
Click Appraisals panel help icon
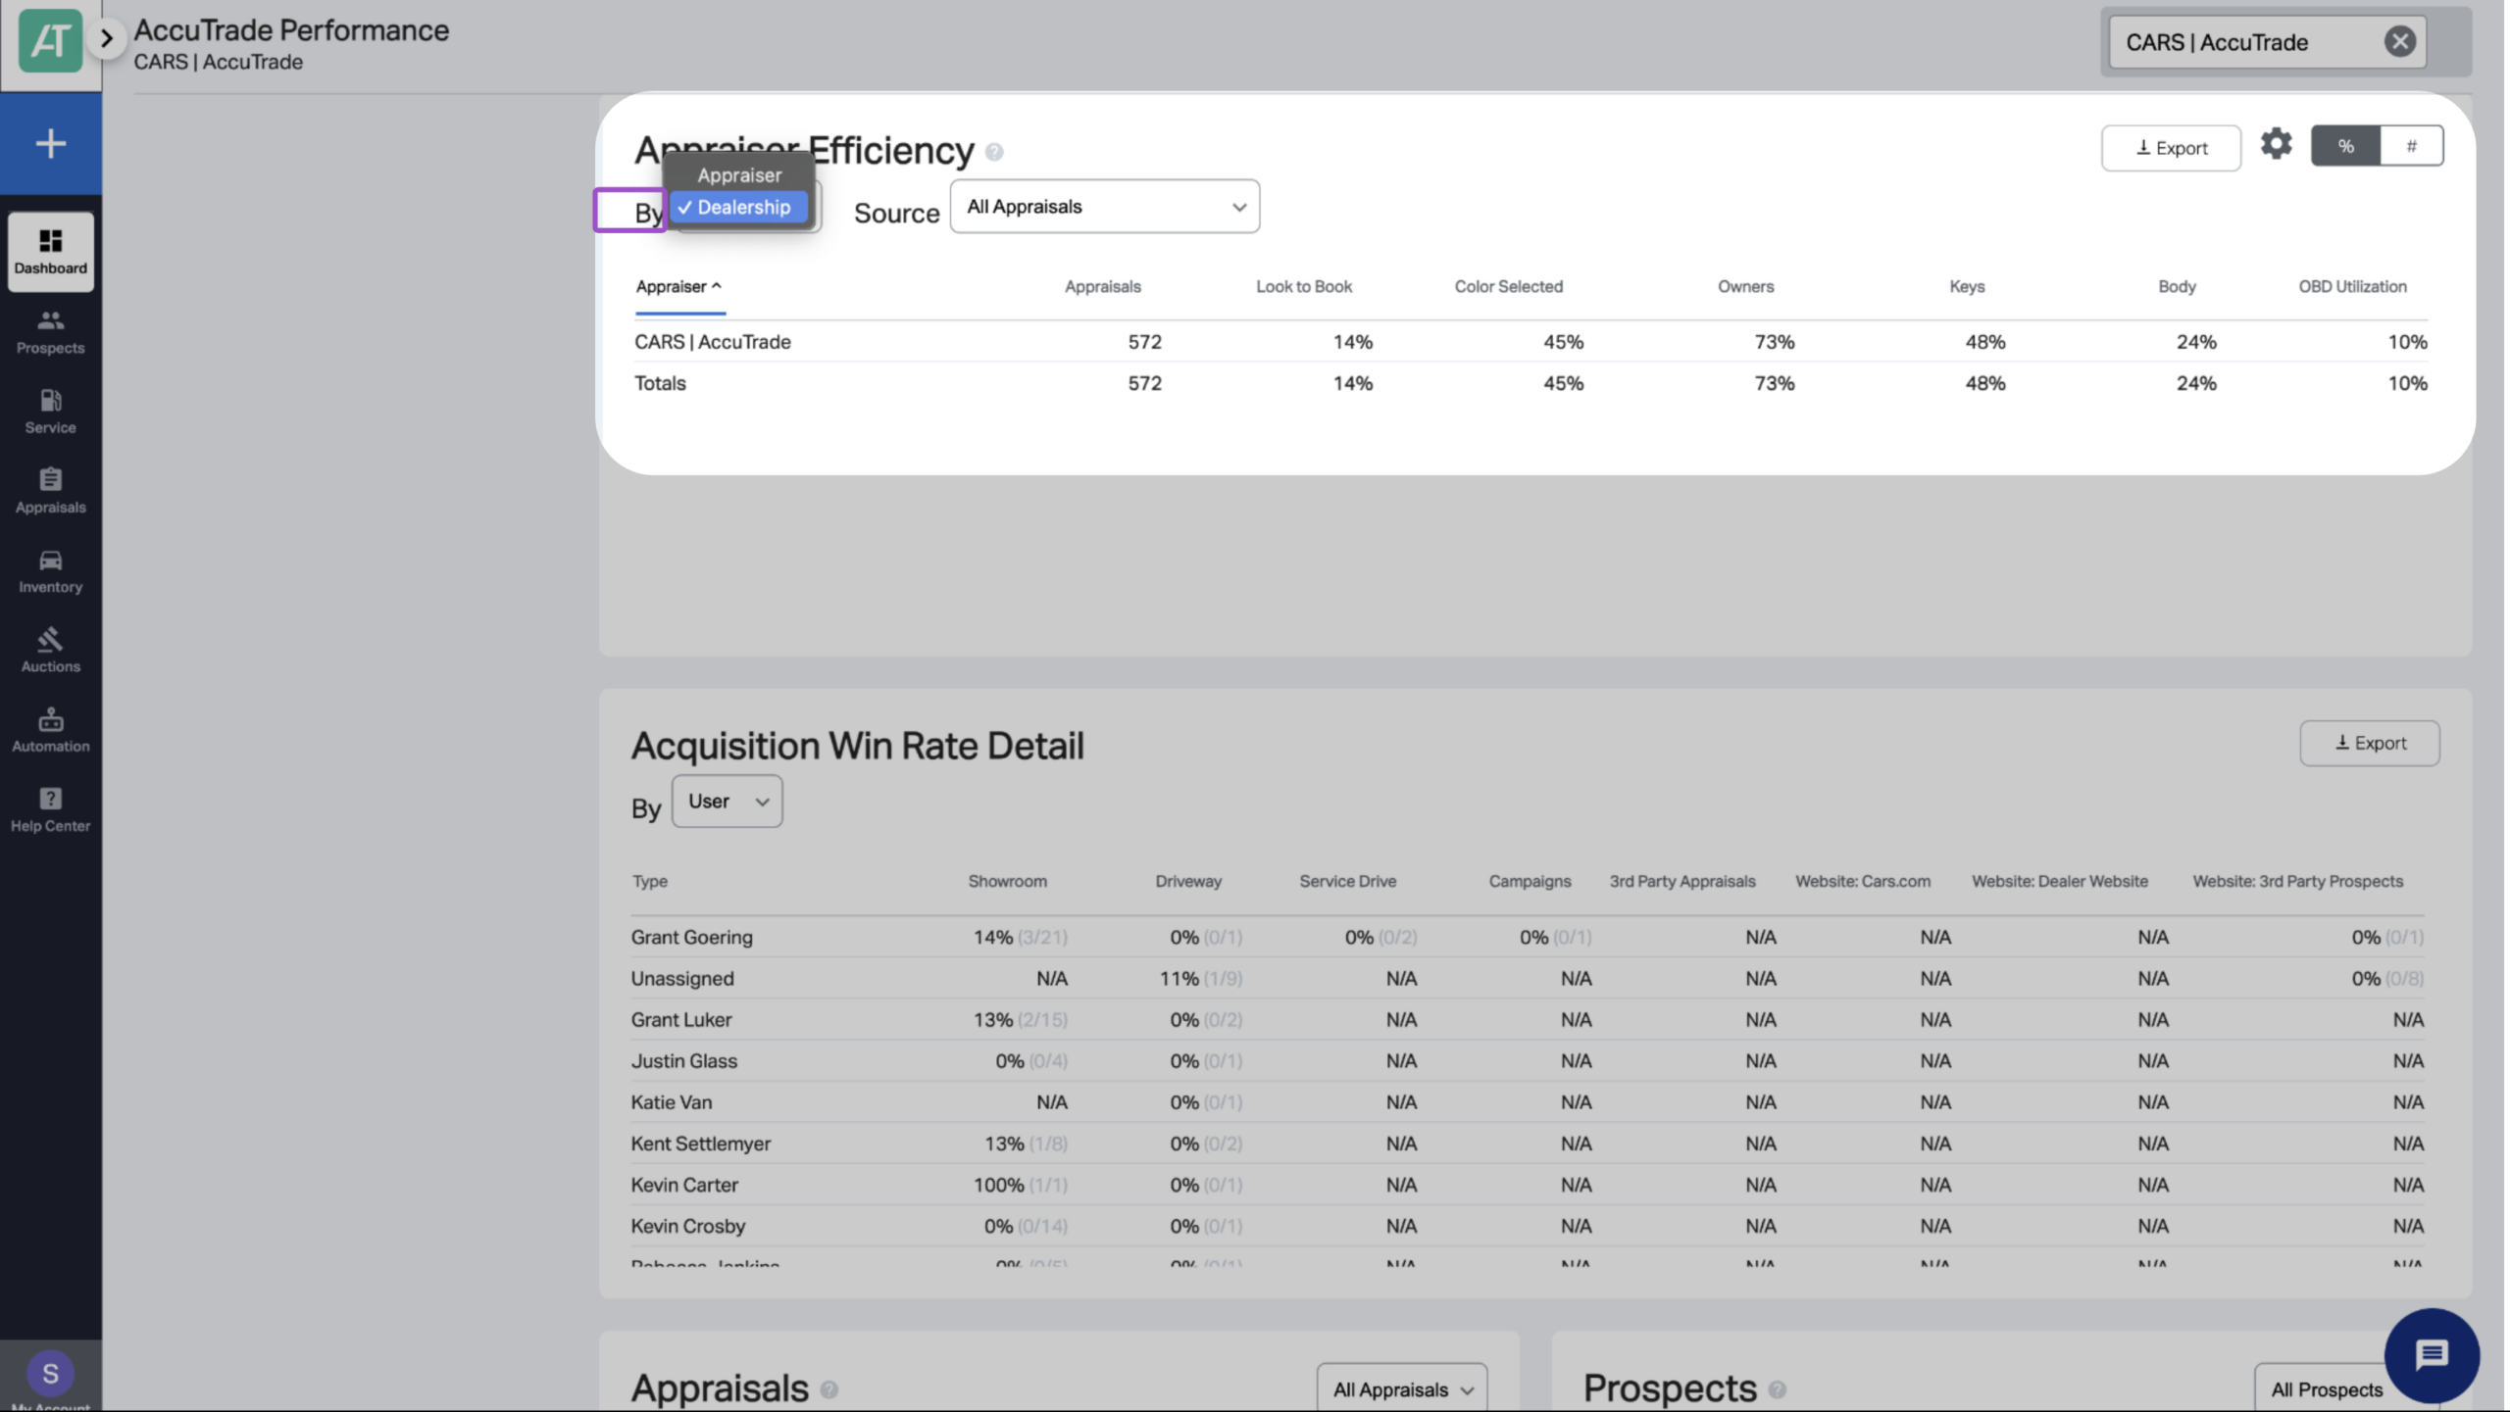(828, 1389)
